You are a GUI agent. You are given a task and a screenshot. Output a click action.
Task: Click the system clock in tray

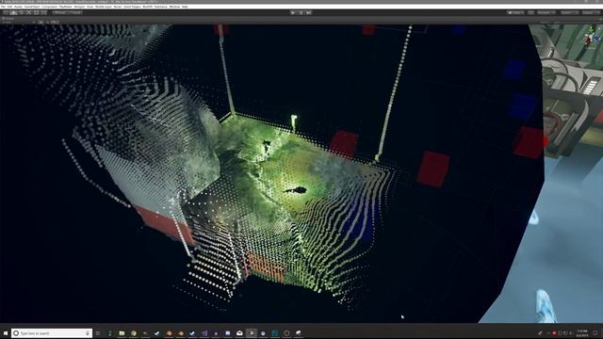[x=582, y=333]
